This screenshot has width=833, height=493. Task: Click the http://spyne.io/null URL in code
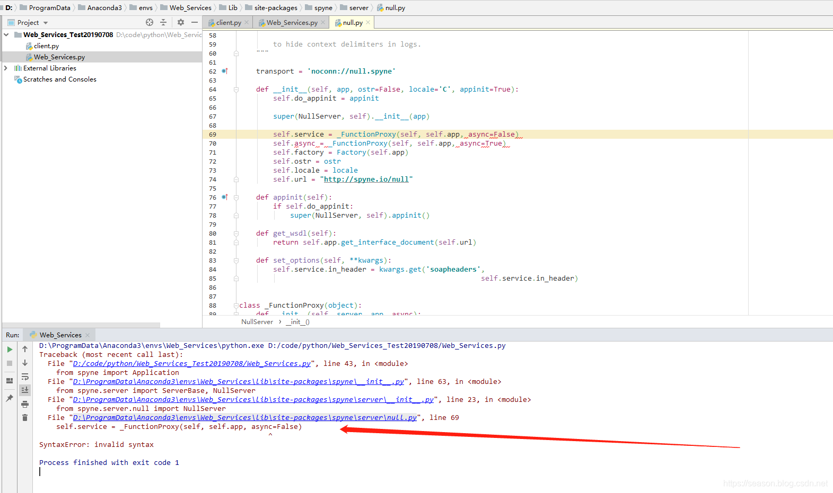point(366,180)
